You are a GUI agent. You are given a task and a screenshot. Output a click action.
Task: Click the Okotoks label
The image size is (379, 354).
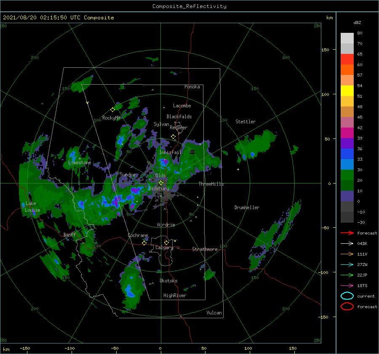[169, 281]
